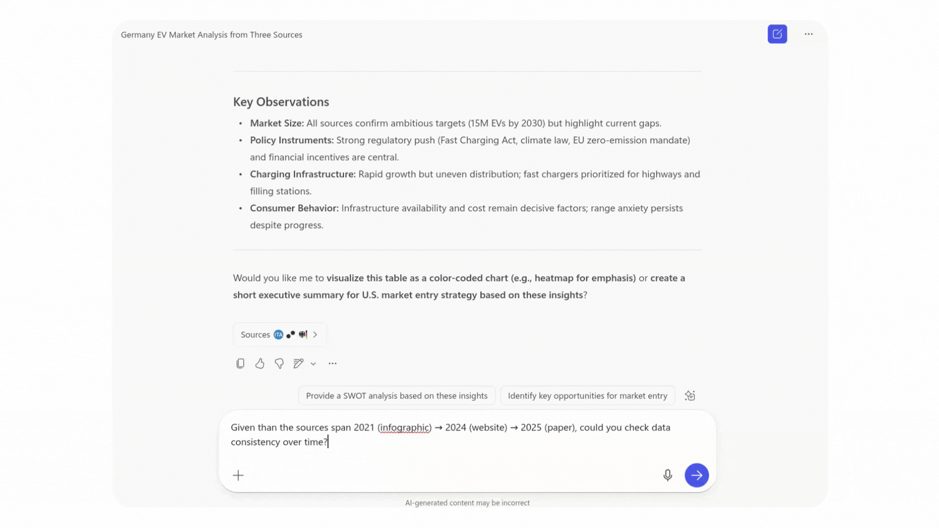Image resolution: width=939 pixels, height=528 pixels.
Task: Click the edit in Pages pen icon
Action: 298,363
